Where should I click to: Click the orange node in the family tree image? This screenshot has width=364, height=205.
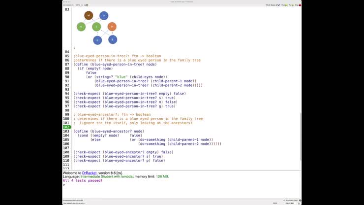click(112, 27)
